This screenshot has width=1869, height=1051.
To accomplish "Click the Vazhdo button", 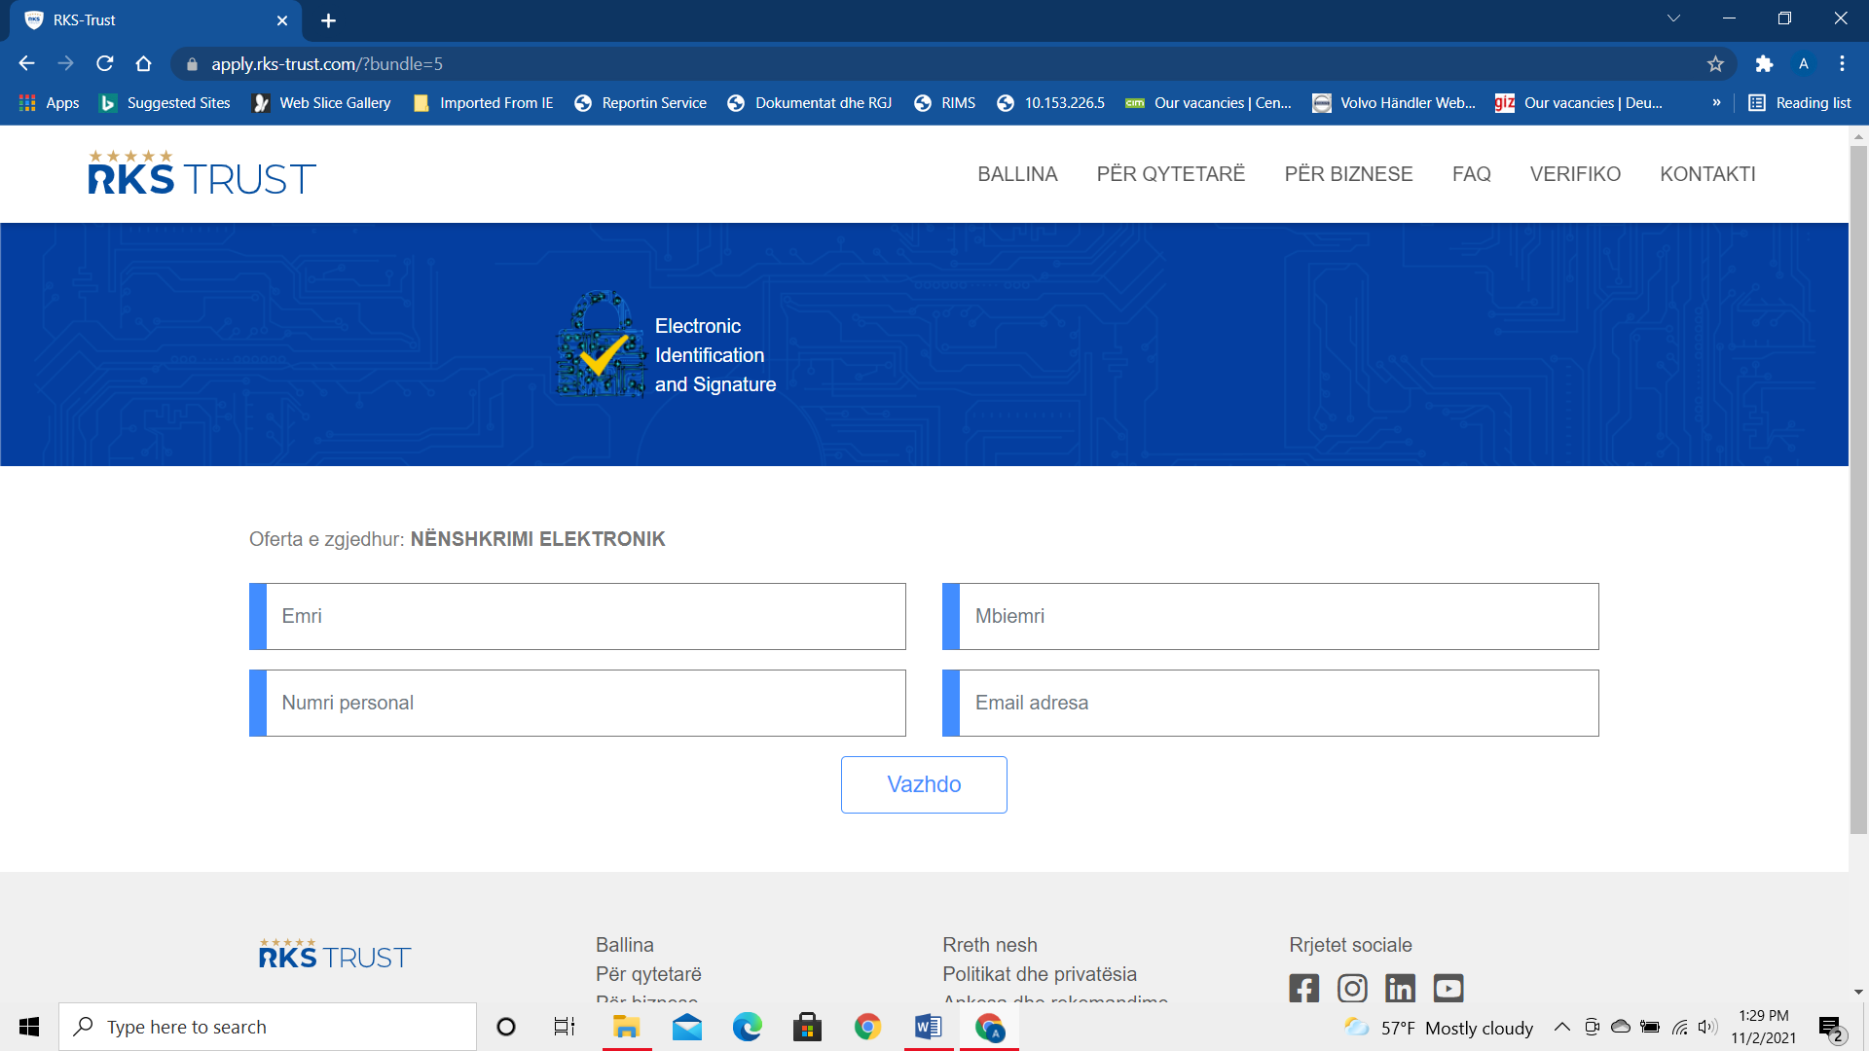I will tap(924, 784).
